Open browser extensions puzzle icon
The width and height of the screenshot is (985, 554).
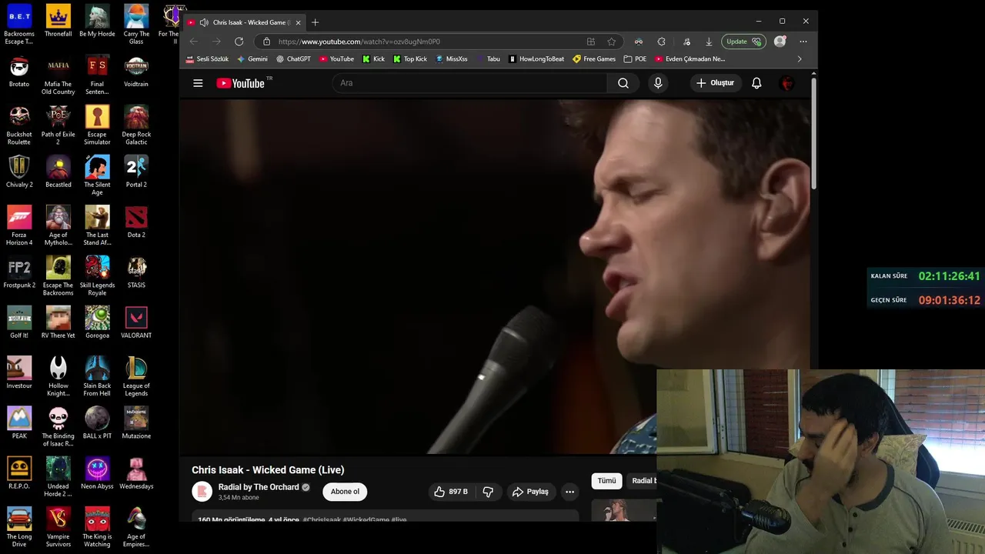tap(661, 42)
